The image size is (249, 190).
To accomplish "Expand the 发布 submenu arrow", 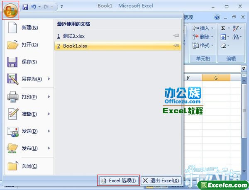I will (x=49, y=148).
